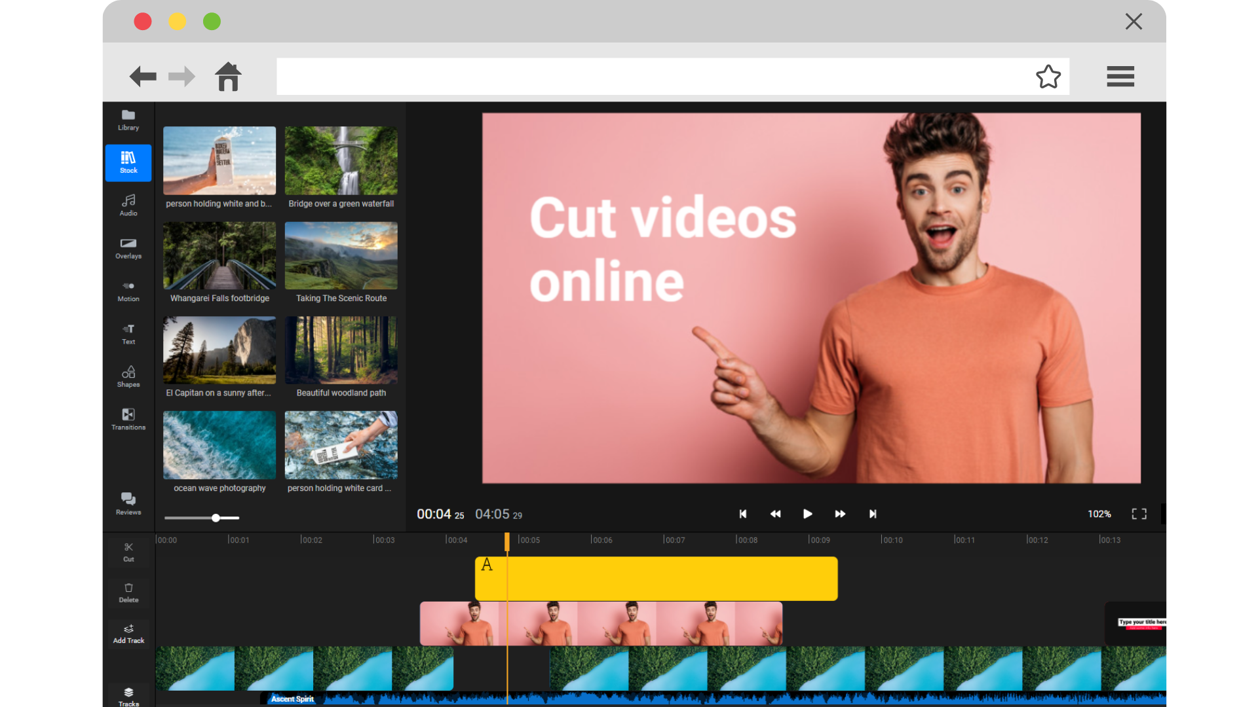Select the Cut tool in the timeline toolbar
This screenshot has width=1258, height=707.
click(x=128, y=551)
